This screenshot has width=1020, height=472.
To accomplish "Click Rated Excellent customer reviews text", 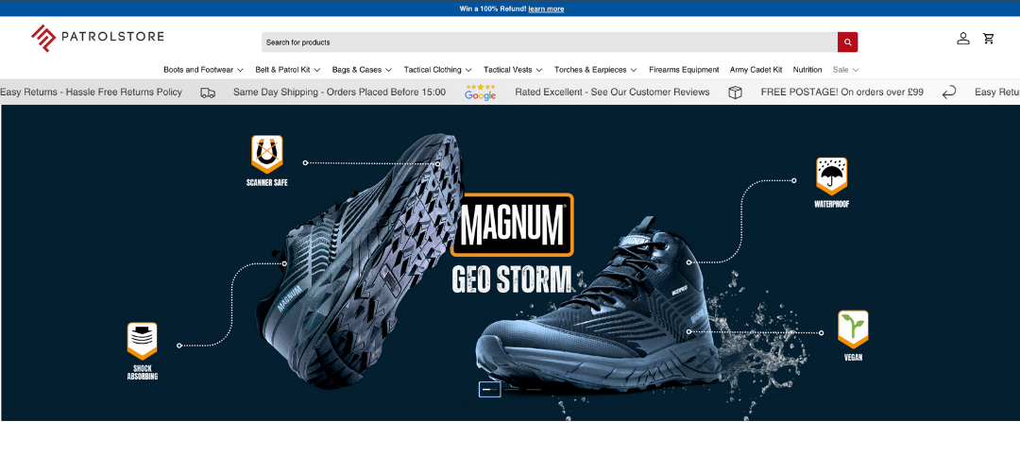I will [x=612, y=93].
